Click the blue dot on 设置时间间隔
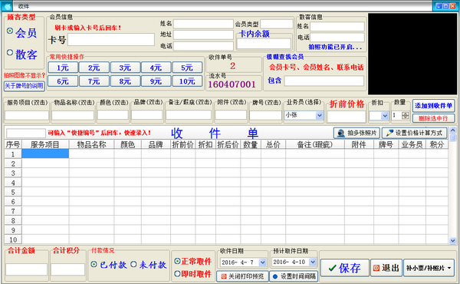 [275, 276]
